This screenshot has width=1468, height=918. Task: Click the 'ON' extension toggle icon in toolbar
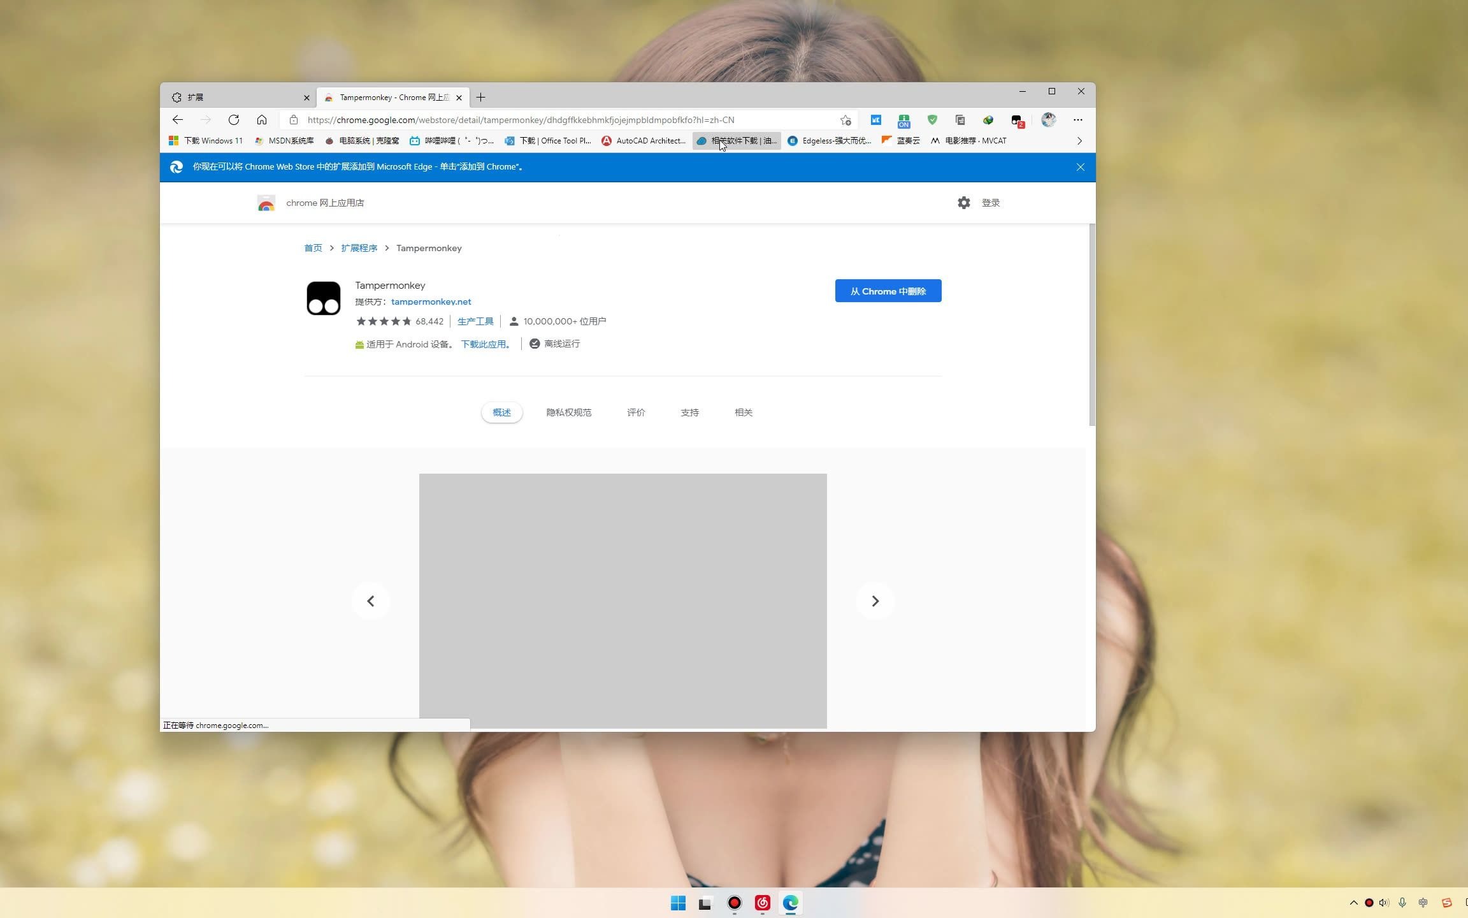tap(903, 120)
